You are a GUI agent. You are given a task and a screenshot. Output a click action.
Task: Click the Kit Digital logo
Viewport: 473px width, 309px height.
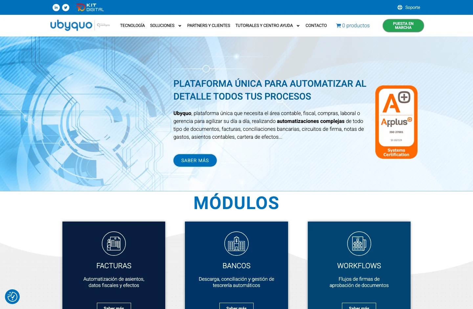[90, 7]
